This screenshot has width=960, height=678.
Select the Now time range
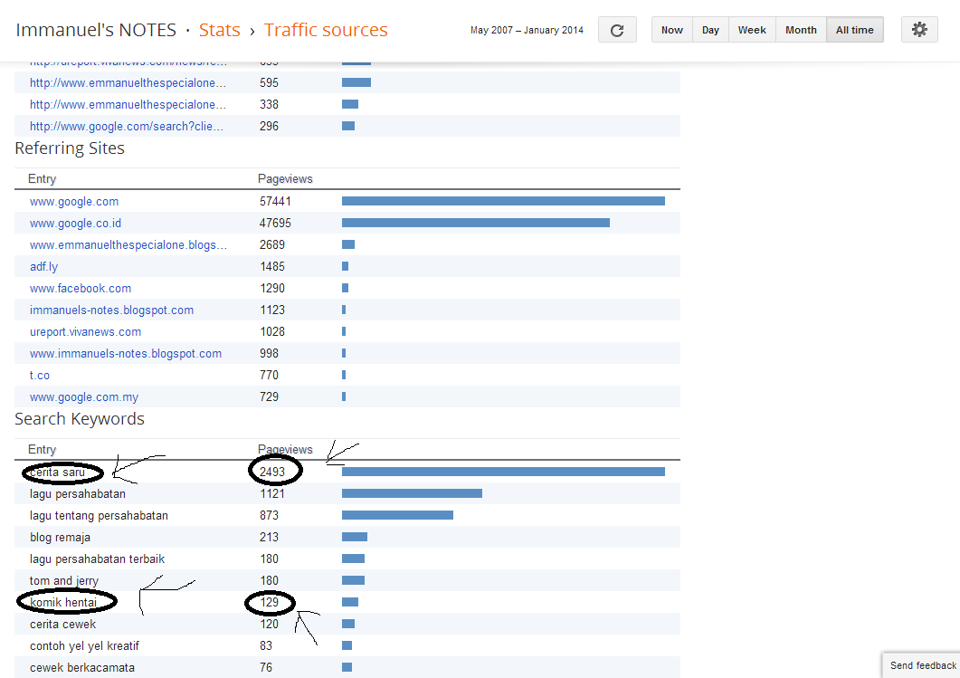pos(671,30)
